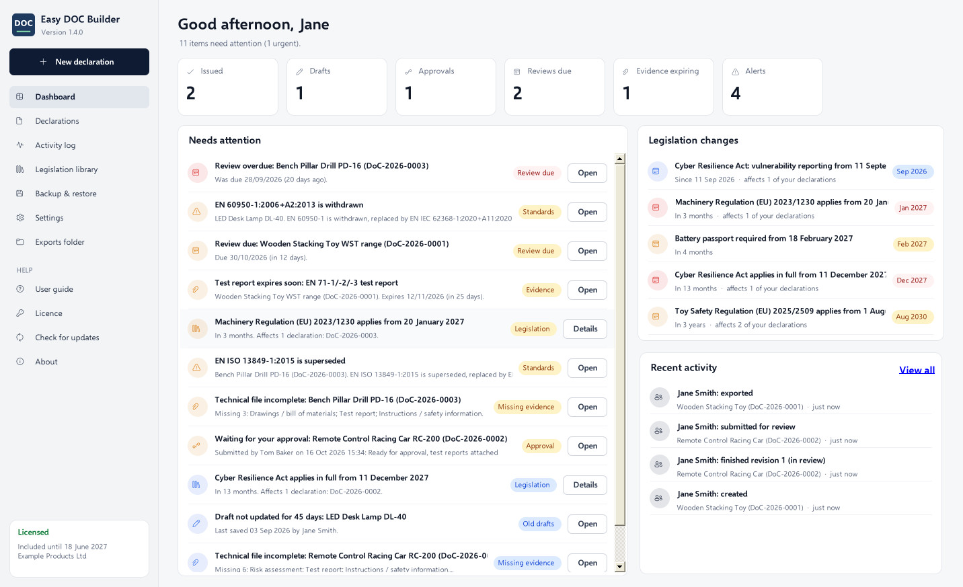Open the Exports folder icon
963x587 pixels.
[x=20, y=242]
